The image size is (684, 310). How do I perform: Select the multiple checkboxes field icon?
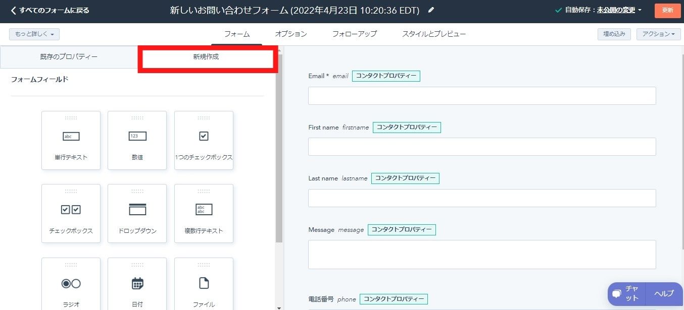[71, 210]
